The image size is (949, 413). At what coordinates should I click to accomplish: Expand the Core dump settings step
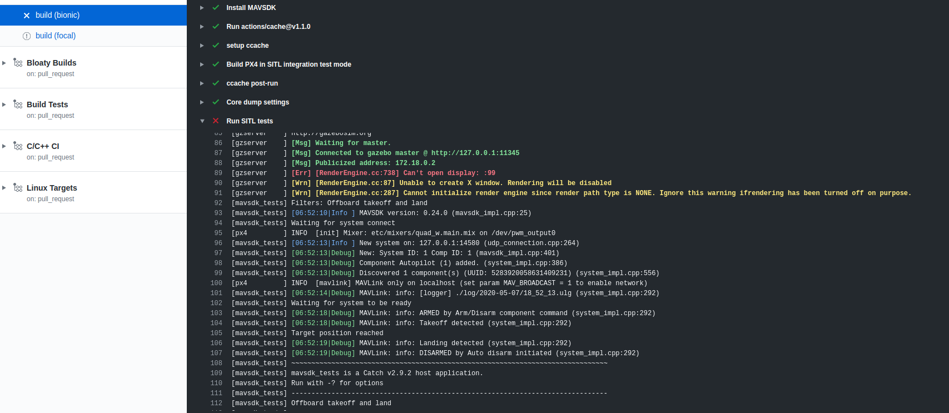coord(202,102)
